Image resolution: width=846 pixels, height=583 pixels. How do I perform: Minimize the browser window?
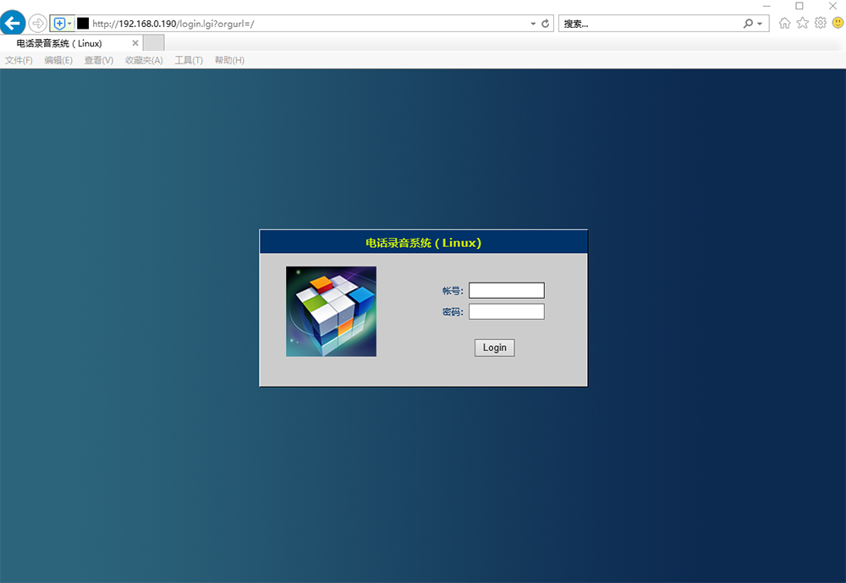pos(766,6)
